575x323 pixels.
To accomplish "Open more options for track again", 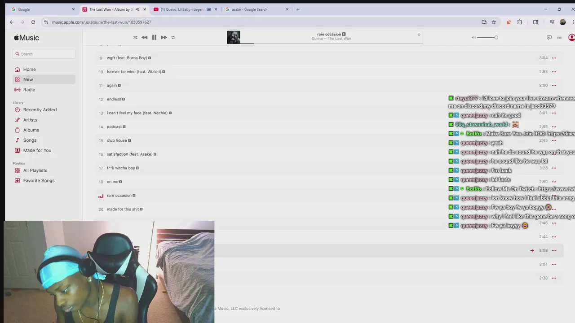I will (x=554, y=85).
